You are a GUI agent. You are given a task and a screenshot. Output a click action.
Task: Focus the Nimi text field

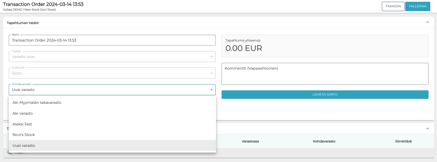click(112, 40)
